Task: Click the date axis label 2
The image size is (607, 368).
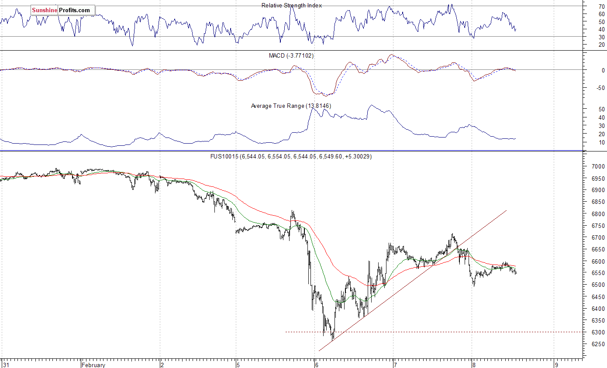Action: click(162, 365)
